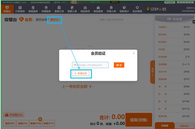Select the F8 shortcut row in shortcut panel
Viewport: 195px width, 129px height.
point(174,87)
